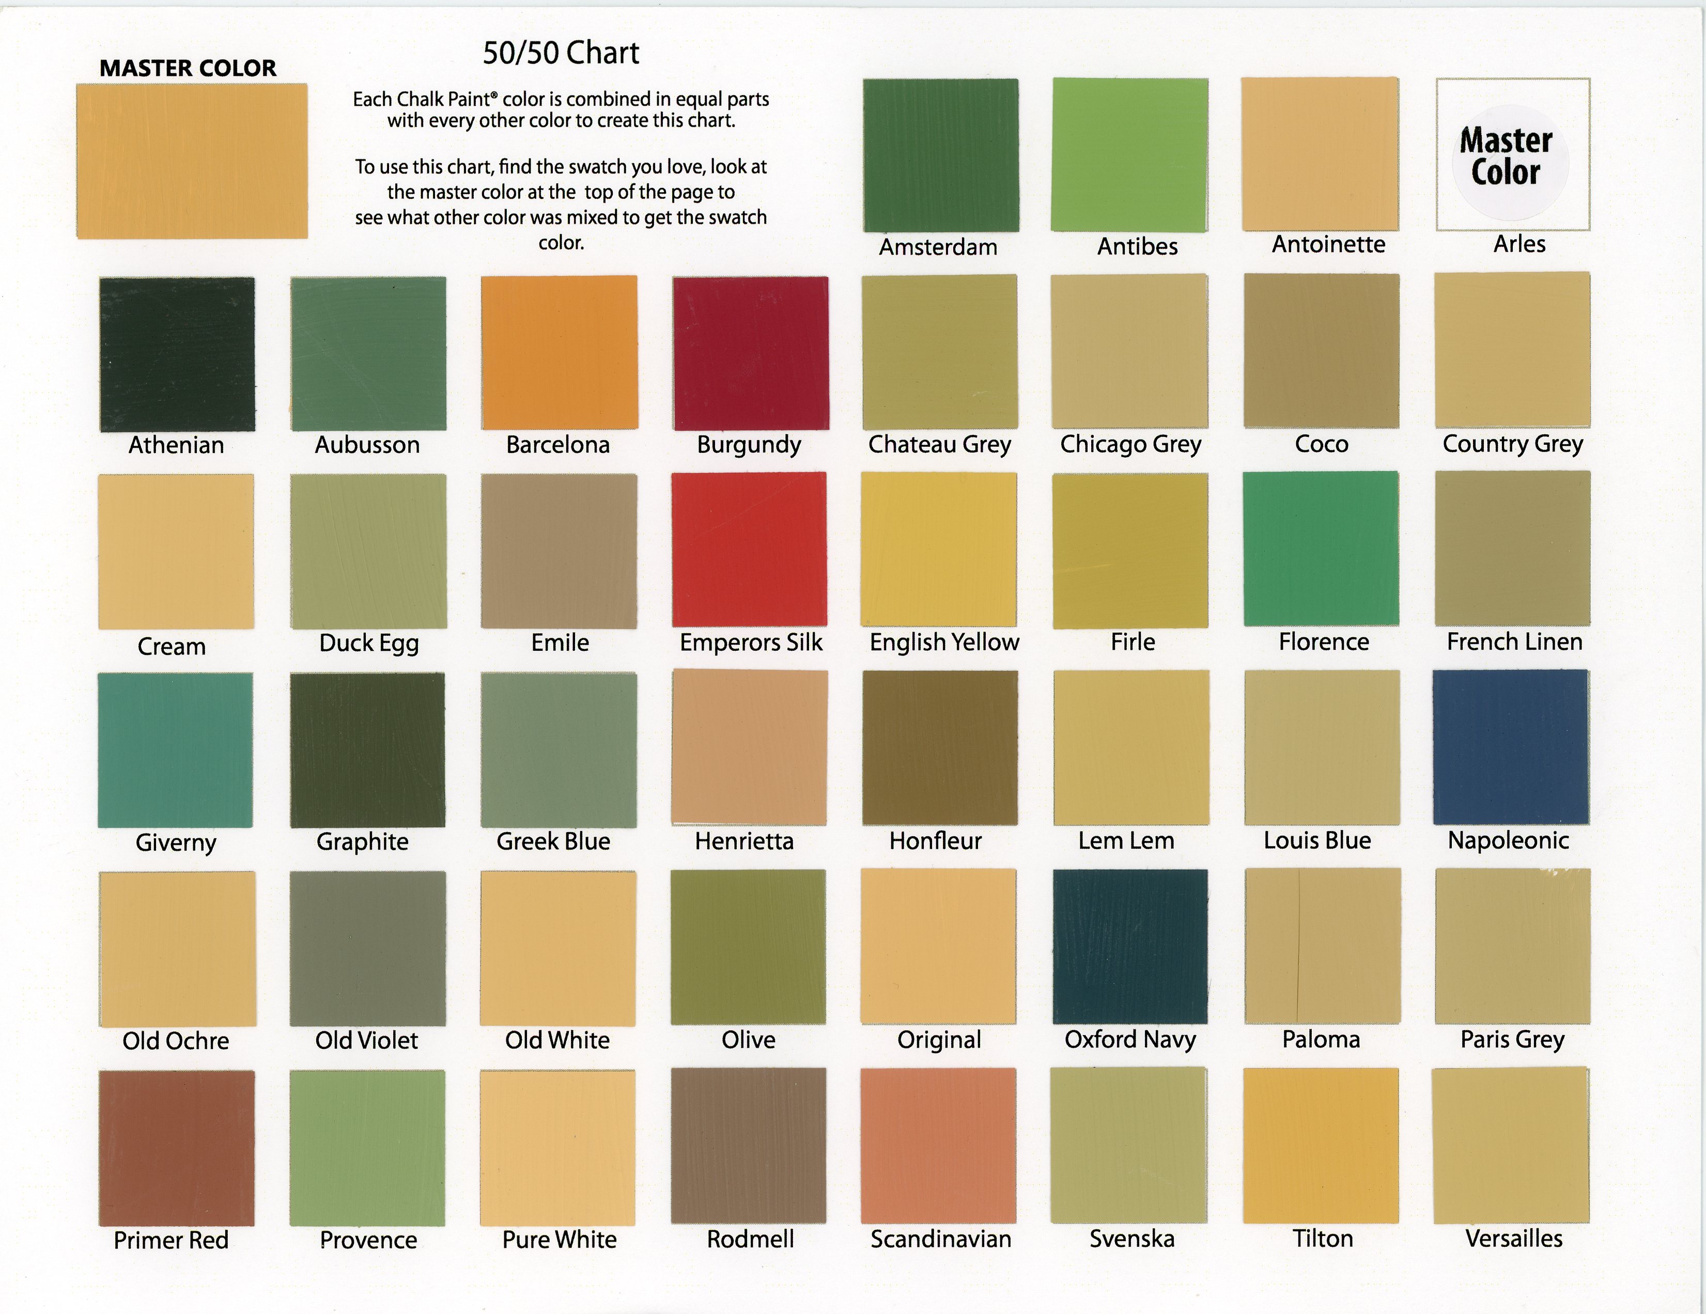Click the 'Chateau Grey' label text
1706x1314 pixels.
click(x=940, y=444)
